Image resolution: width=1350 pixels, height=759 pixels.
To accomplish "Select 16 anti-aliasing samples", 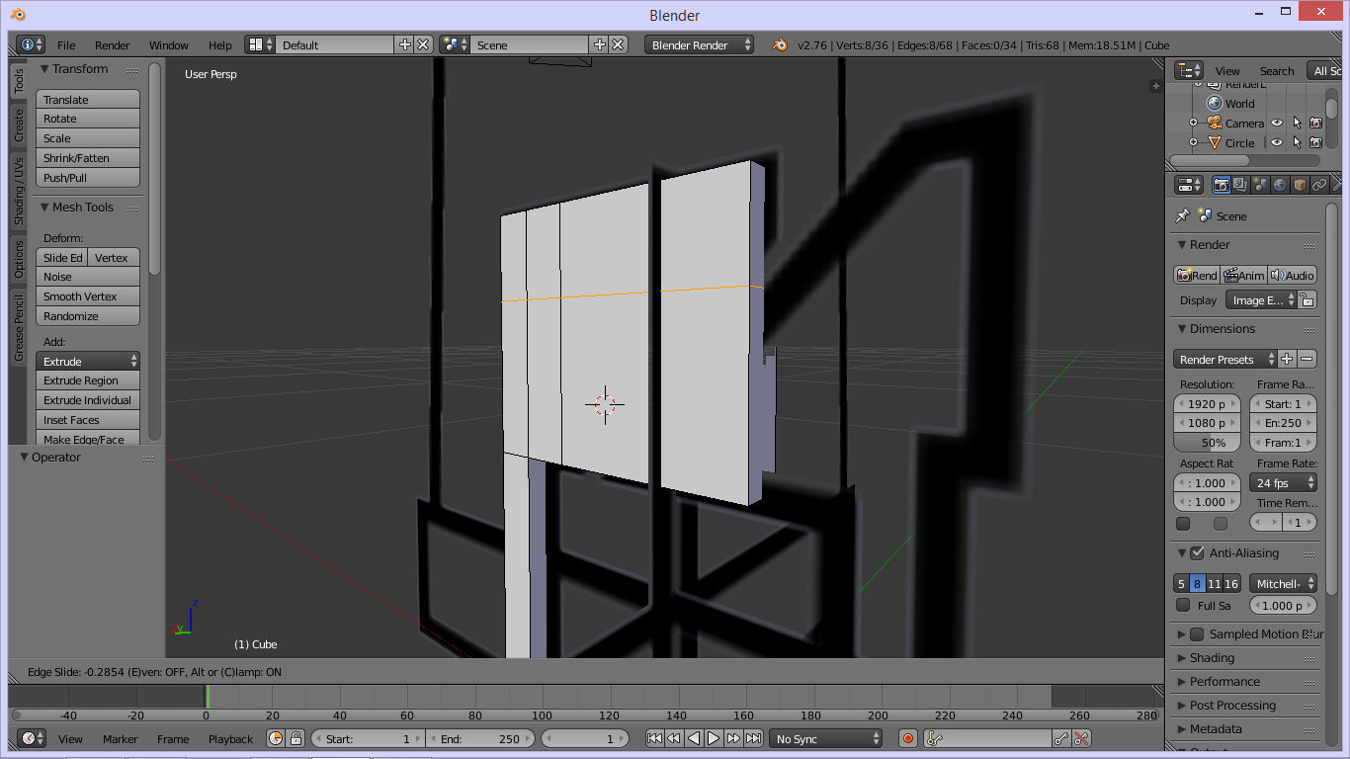I will (1231, 583).
